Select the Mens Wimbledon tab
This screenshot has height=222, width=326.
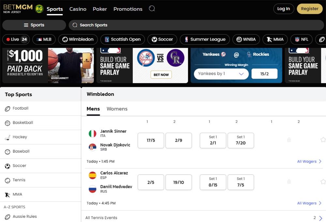(x=93, y=109)
